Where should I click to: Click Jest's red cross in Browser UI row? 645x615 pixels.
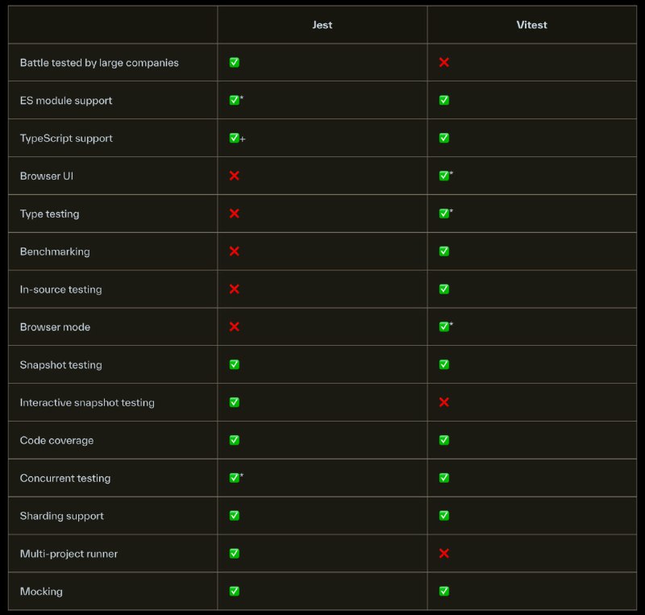coord(234,176)
